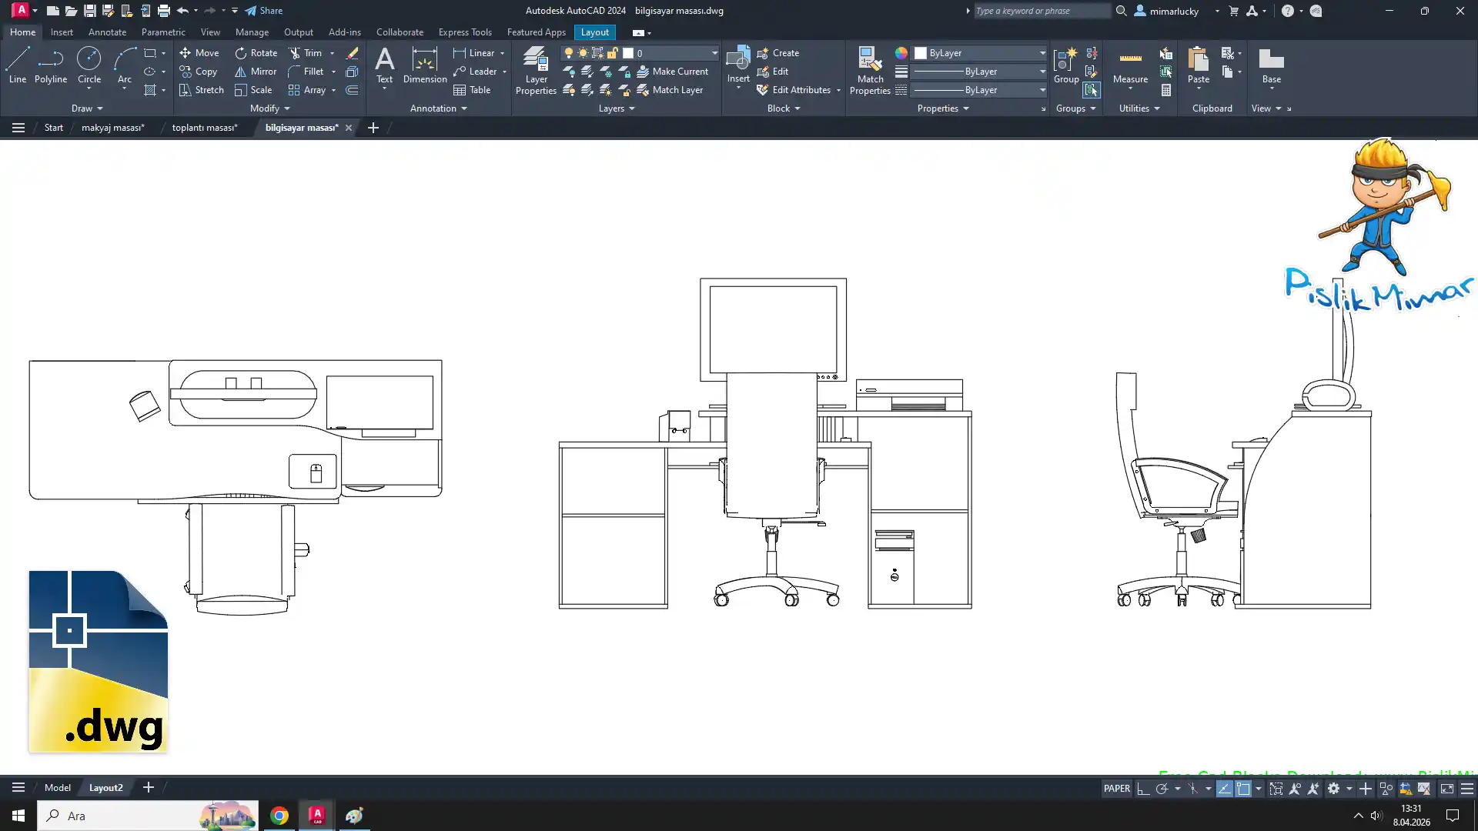1478x831 pixels.
Task: Open the toplantı masası drawing tab
Action: click(x=204, y=128)
